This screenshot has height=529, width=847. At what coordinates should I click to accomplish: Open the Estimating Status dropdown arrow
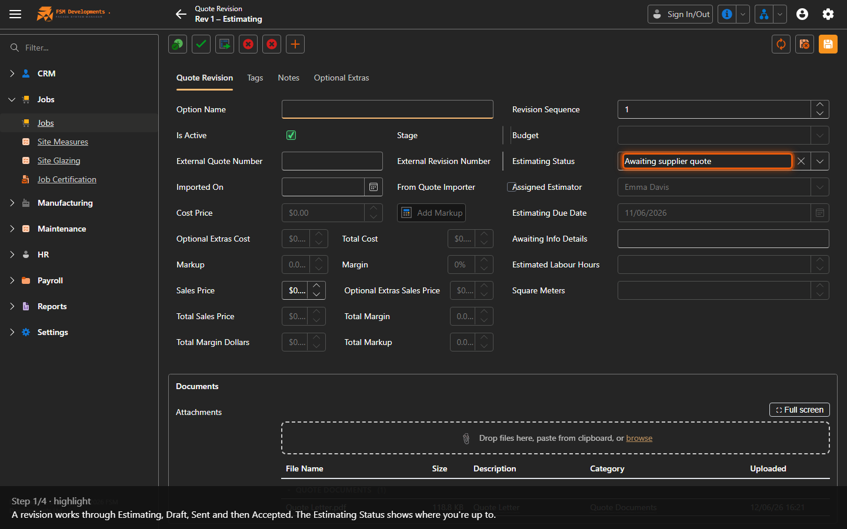820,161
